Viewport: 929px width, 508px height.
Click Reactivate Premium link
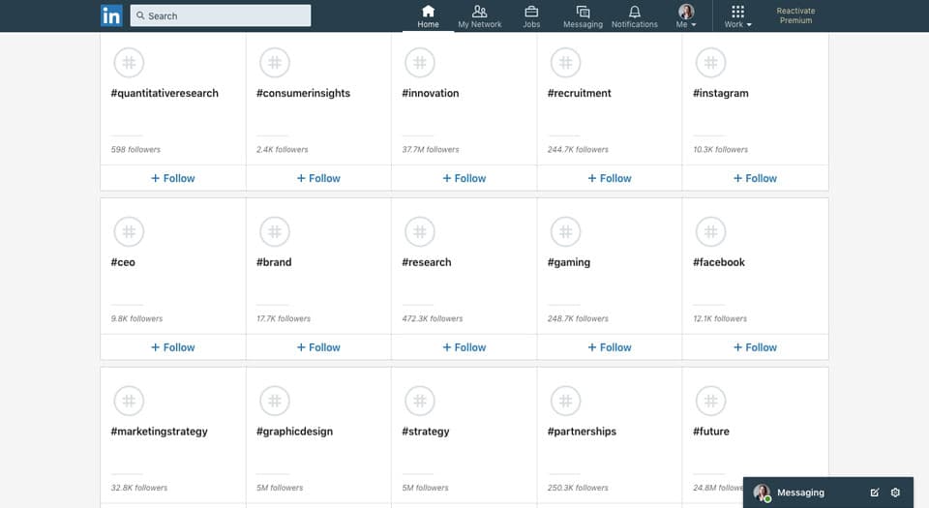point(795,15)
